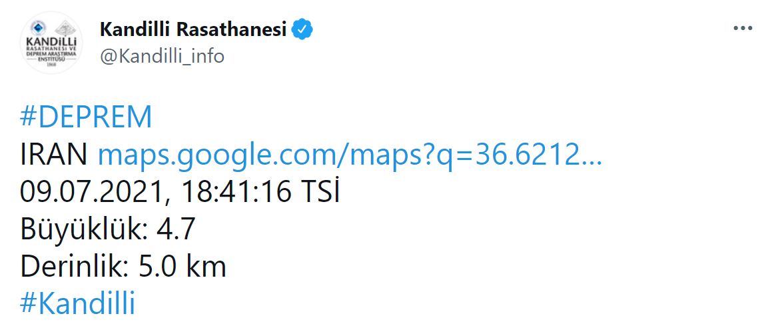The width and height of the screenshot is (774, 322).
Task: Open the tweet's more options menu
Action: click(742, 29)
